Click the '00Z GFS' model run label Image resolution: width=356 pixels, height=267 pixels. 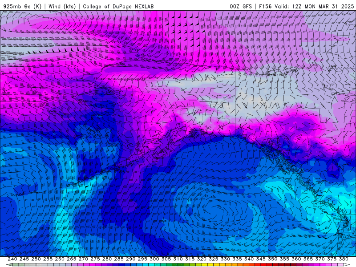pos(241,6)
